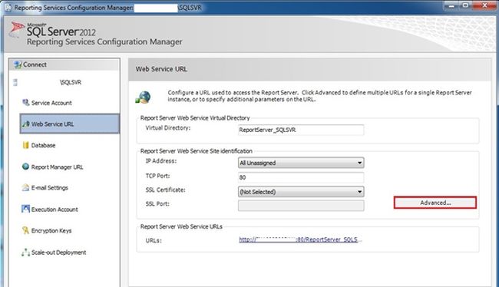Click 'Report Server Web Service URLs' group title
The height and width of the screenshot is (287, 499).
tap(181, 227)
